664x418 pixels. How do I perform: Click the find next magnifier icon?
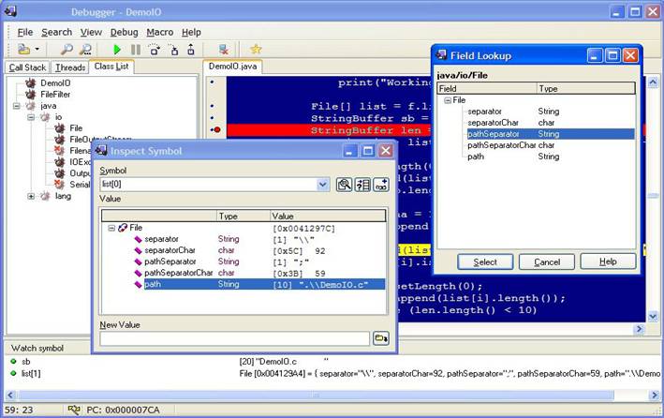pyautogui.click(x=85, y=50)
